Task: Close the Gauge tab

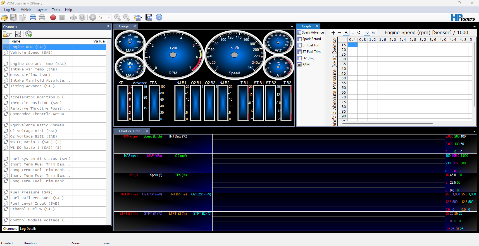Action: coord(135,26)
